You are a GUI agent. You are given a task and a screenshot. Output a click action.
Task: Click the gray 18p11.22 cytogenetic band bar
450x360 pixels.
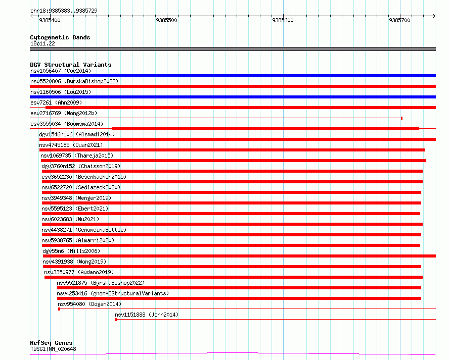[233, 49]
